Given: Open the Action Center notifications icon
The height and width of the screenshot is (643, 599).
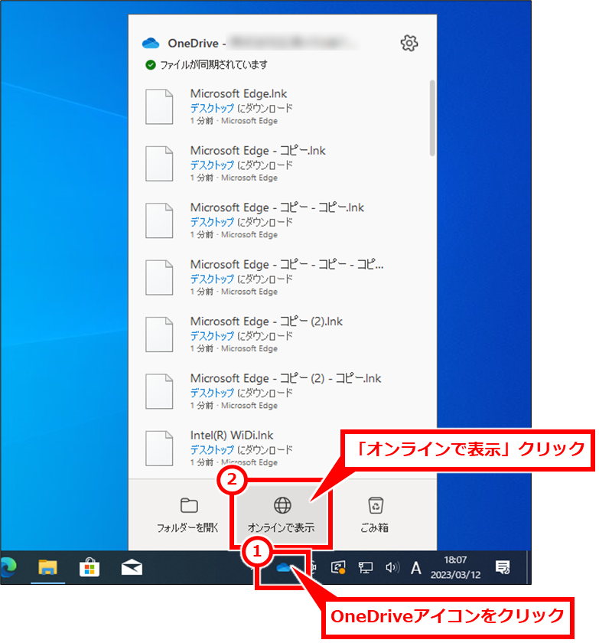Looking at the screenshot, I should (503, 567).
